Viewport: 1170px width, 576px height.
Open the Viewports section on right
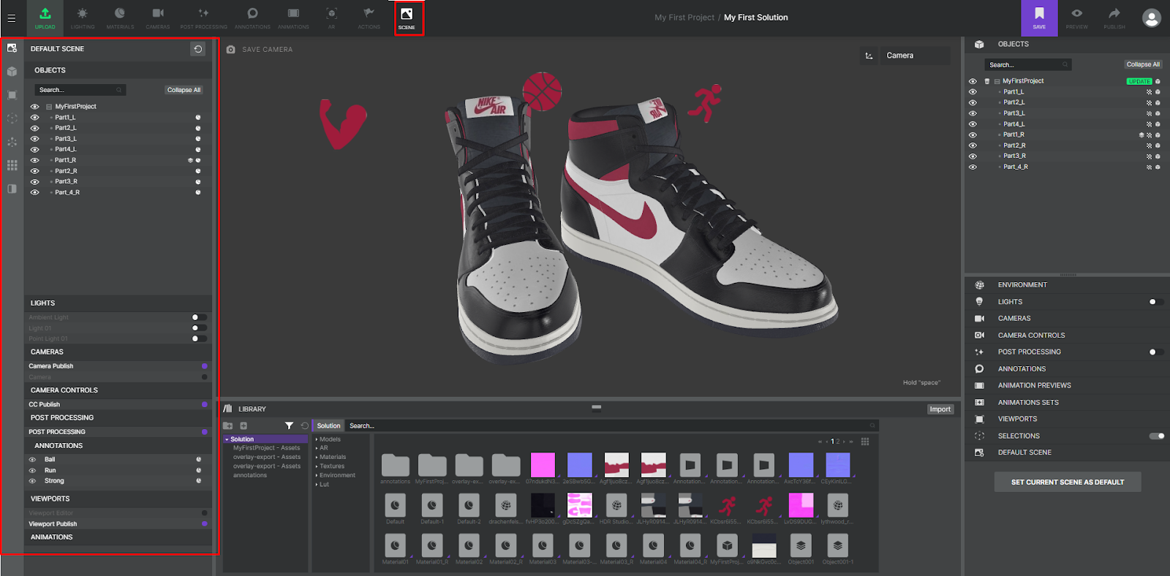pyautogui.click(x=1067, y=419)
